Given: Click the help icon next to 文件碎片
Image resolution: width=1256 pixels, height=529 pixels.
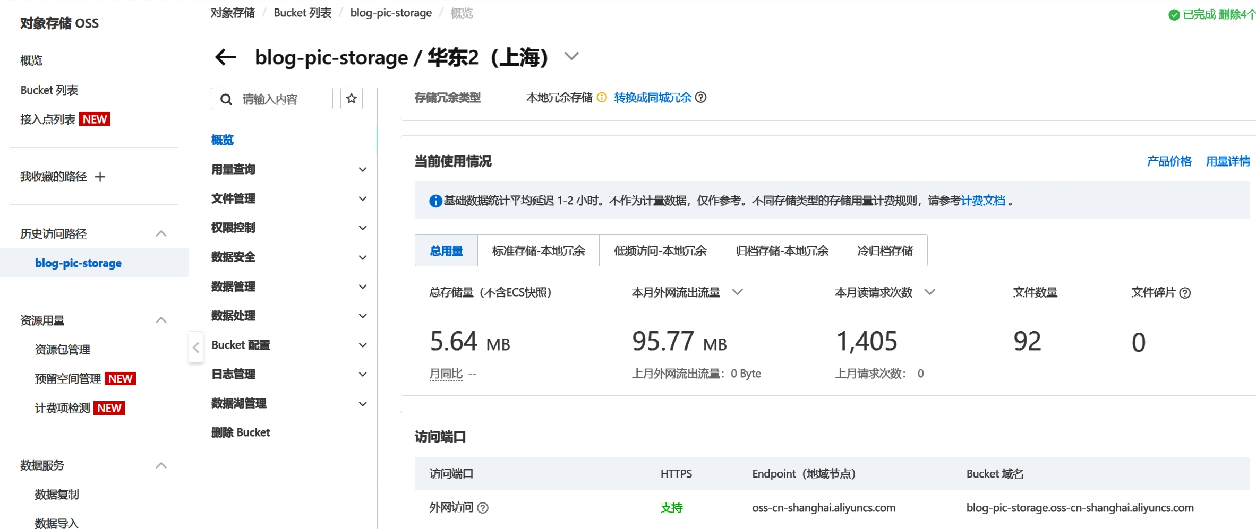Looking at the screenshot, I should [1185, 293].
